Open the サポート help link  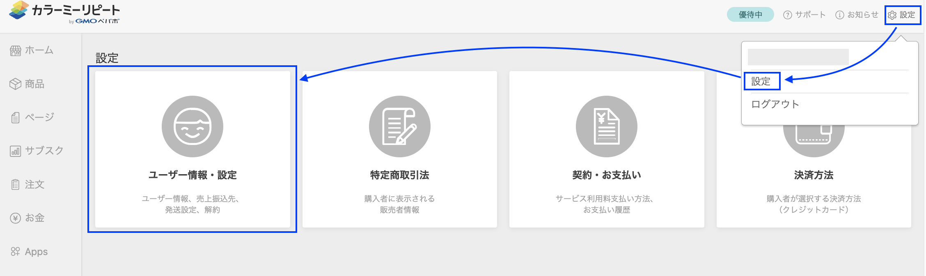pyautogui.click(x=805, y=15)
